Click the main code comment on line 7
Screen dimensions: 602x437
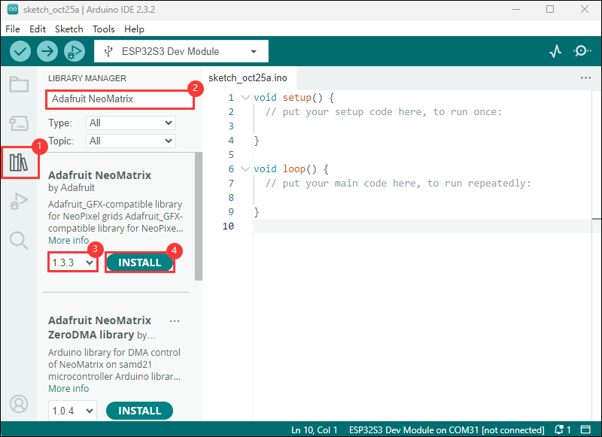pyautogui.click(x=398, y=183)
